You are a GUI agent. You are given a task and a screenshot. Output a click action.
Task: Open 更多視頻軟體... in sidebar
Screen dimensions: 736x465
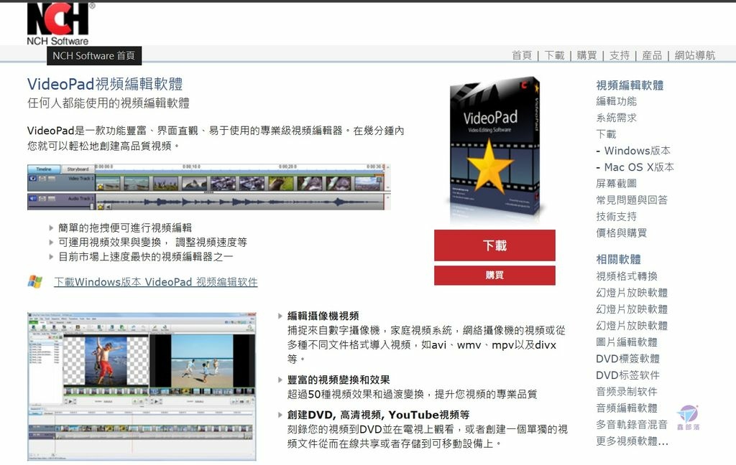click(x=632, y=441)
